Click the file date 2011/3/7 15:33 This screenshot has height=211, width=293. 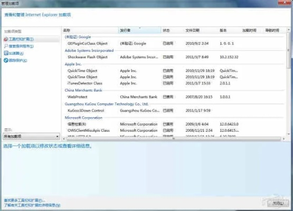(x=198, y=83)
